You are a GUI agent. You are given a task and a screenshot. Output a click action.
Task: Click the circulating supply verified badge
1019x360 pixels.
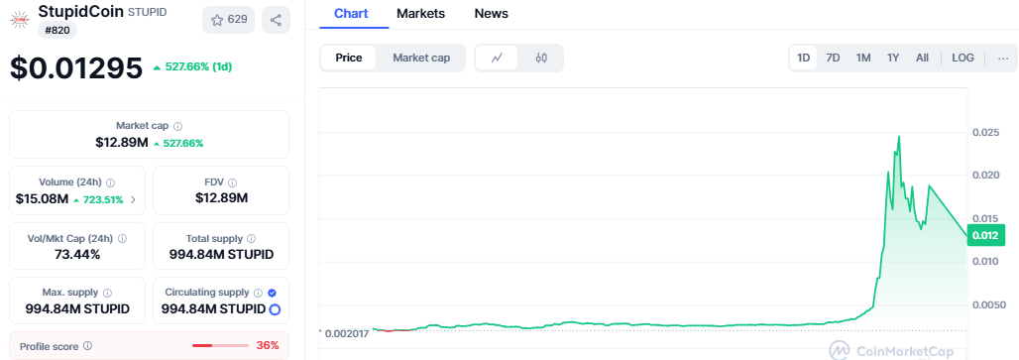point(272,293)
